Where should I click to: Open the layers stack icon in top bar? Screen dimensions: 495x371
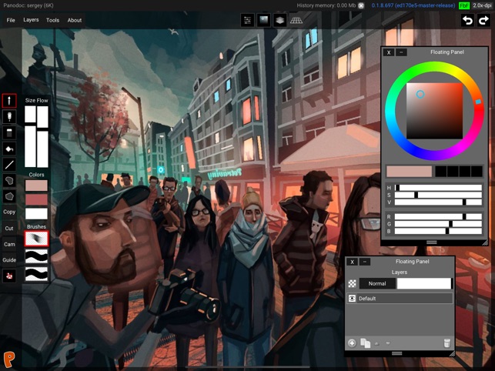279,20
